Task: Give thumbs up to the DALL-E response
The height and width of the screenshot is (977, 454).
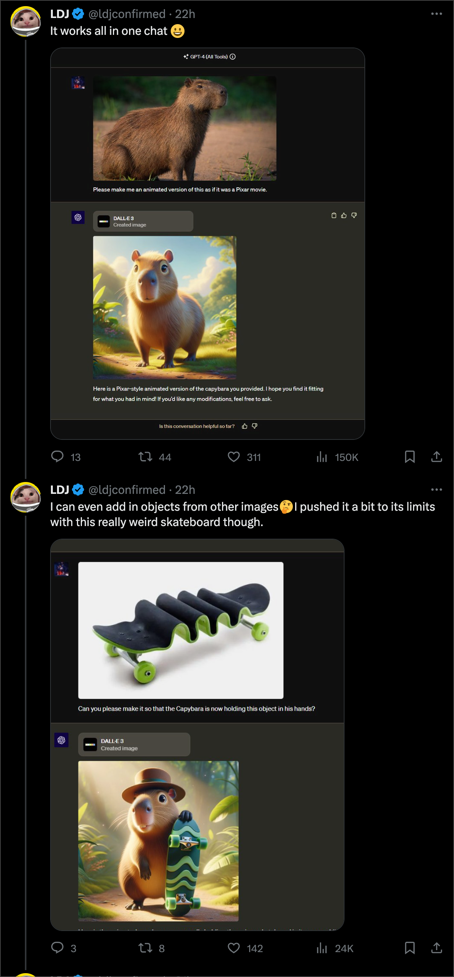Action: tap(343, 215)
